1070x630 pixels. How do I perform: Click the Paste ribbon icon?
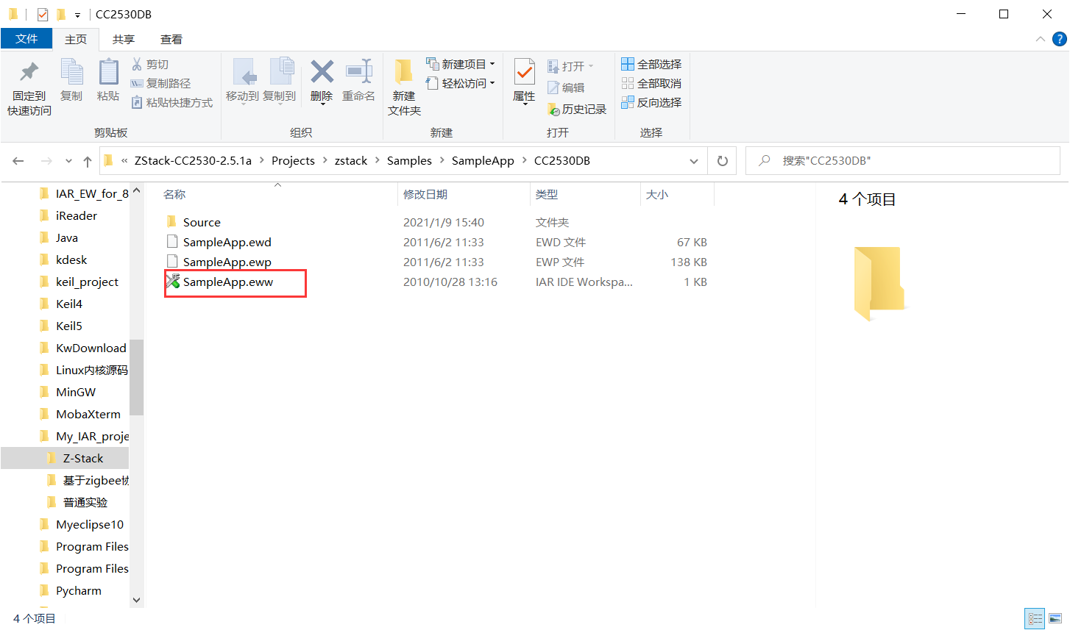(108, 80)
